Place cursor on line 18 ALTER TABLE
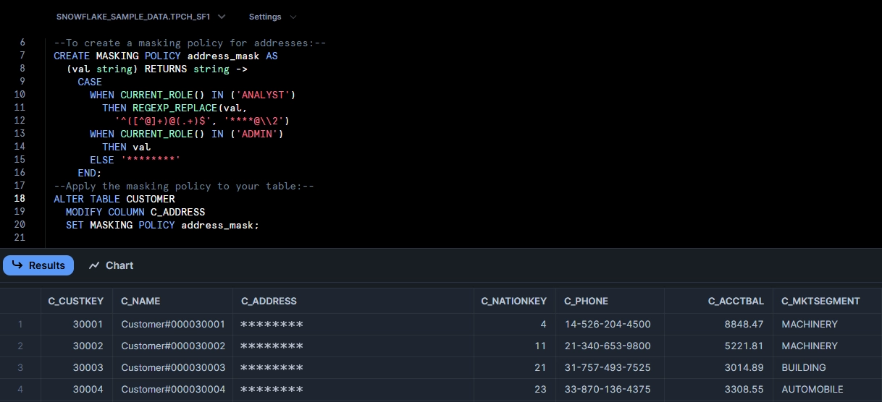Image resolution: width=882 pixels, height=402 pixels. 114,199
